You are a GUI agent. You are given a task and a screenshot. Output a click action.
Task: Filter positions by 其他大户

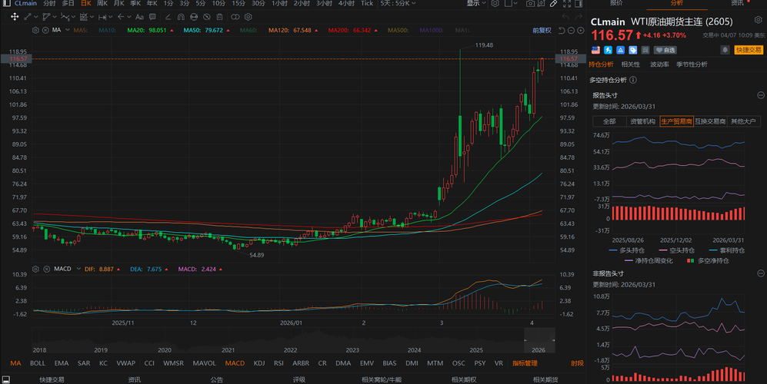743,121
